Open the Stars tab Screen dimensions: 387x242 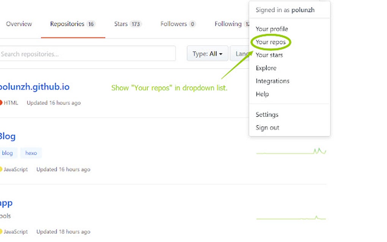[x=127, y=24]
